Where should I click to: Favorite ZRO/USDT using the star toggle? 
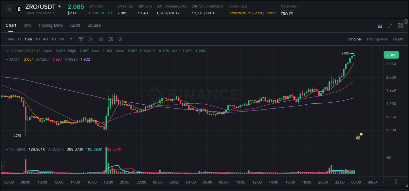pos(9,9)
